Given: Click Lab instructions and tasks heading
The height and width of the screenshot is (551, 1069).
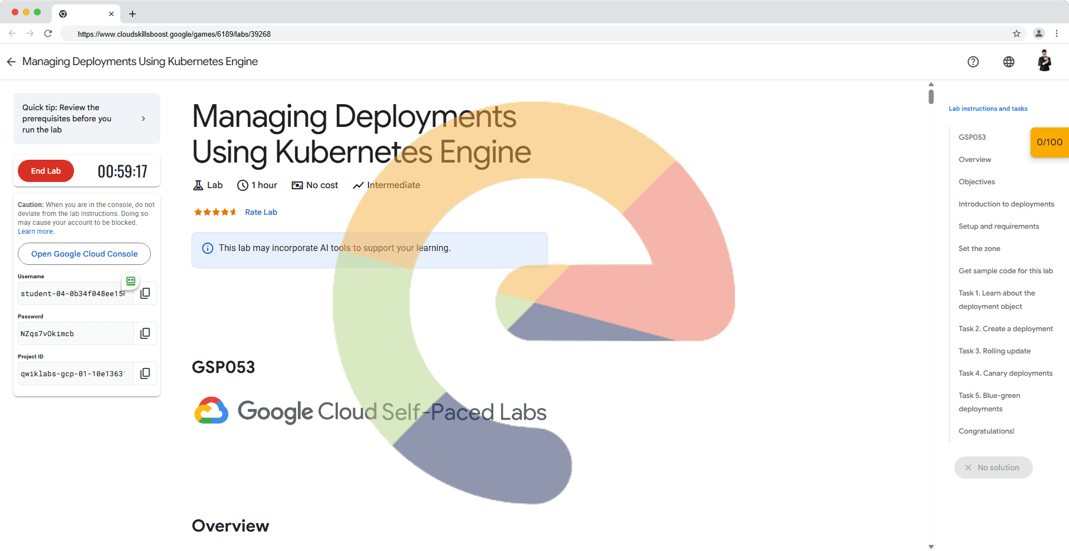Looking at the screenshot, I should tap(988, 109).
